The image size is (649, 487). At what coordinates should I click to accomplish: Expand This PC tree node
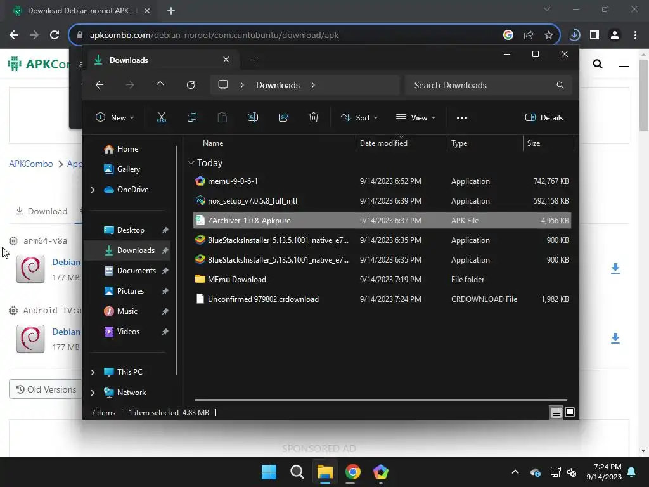click(93, 372)
